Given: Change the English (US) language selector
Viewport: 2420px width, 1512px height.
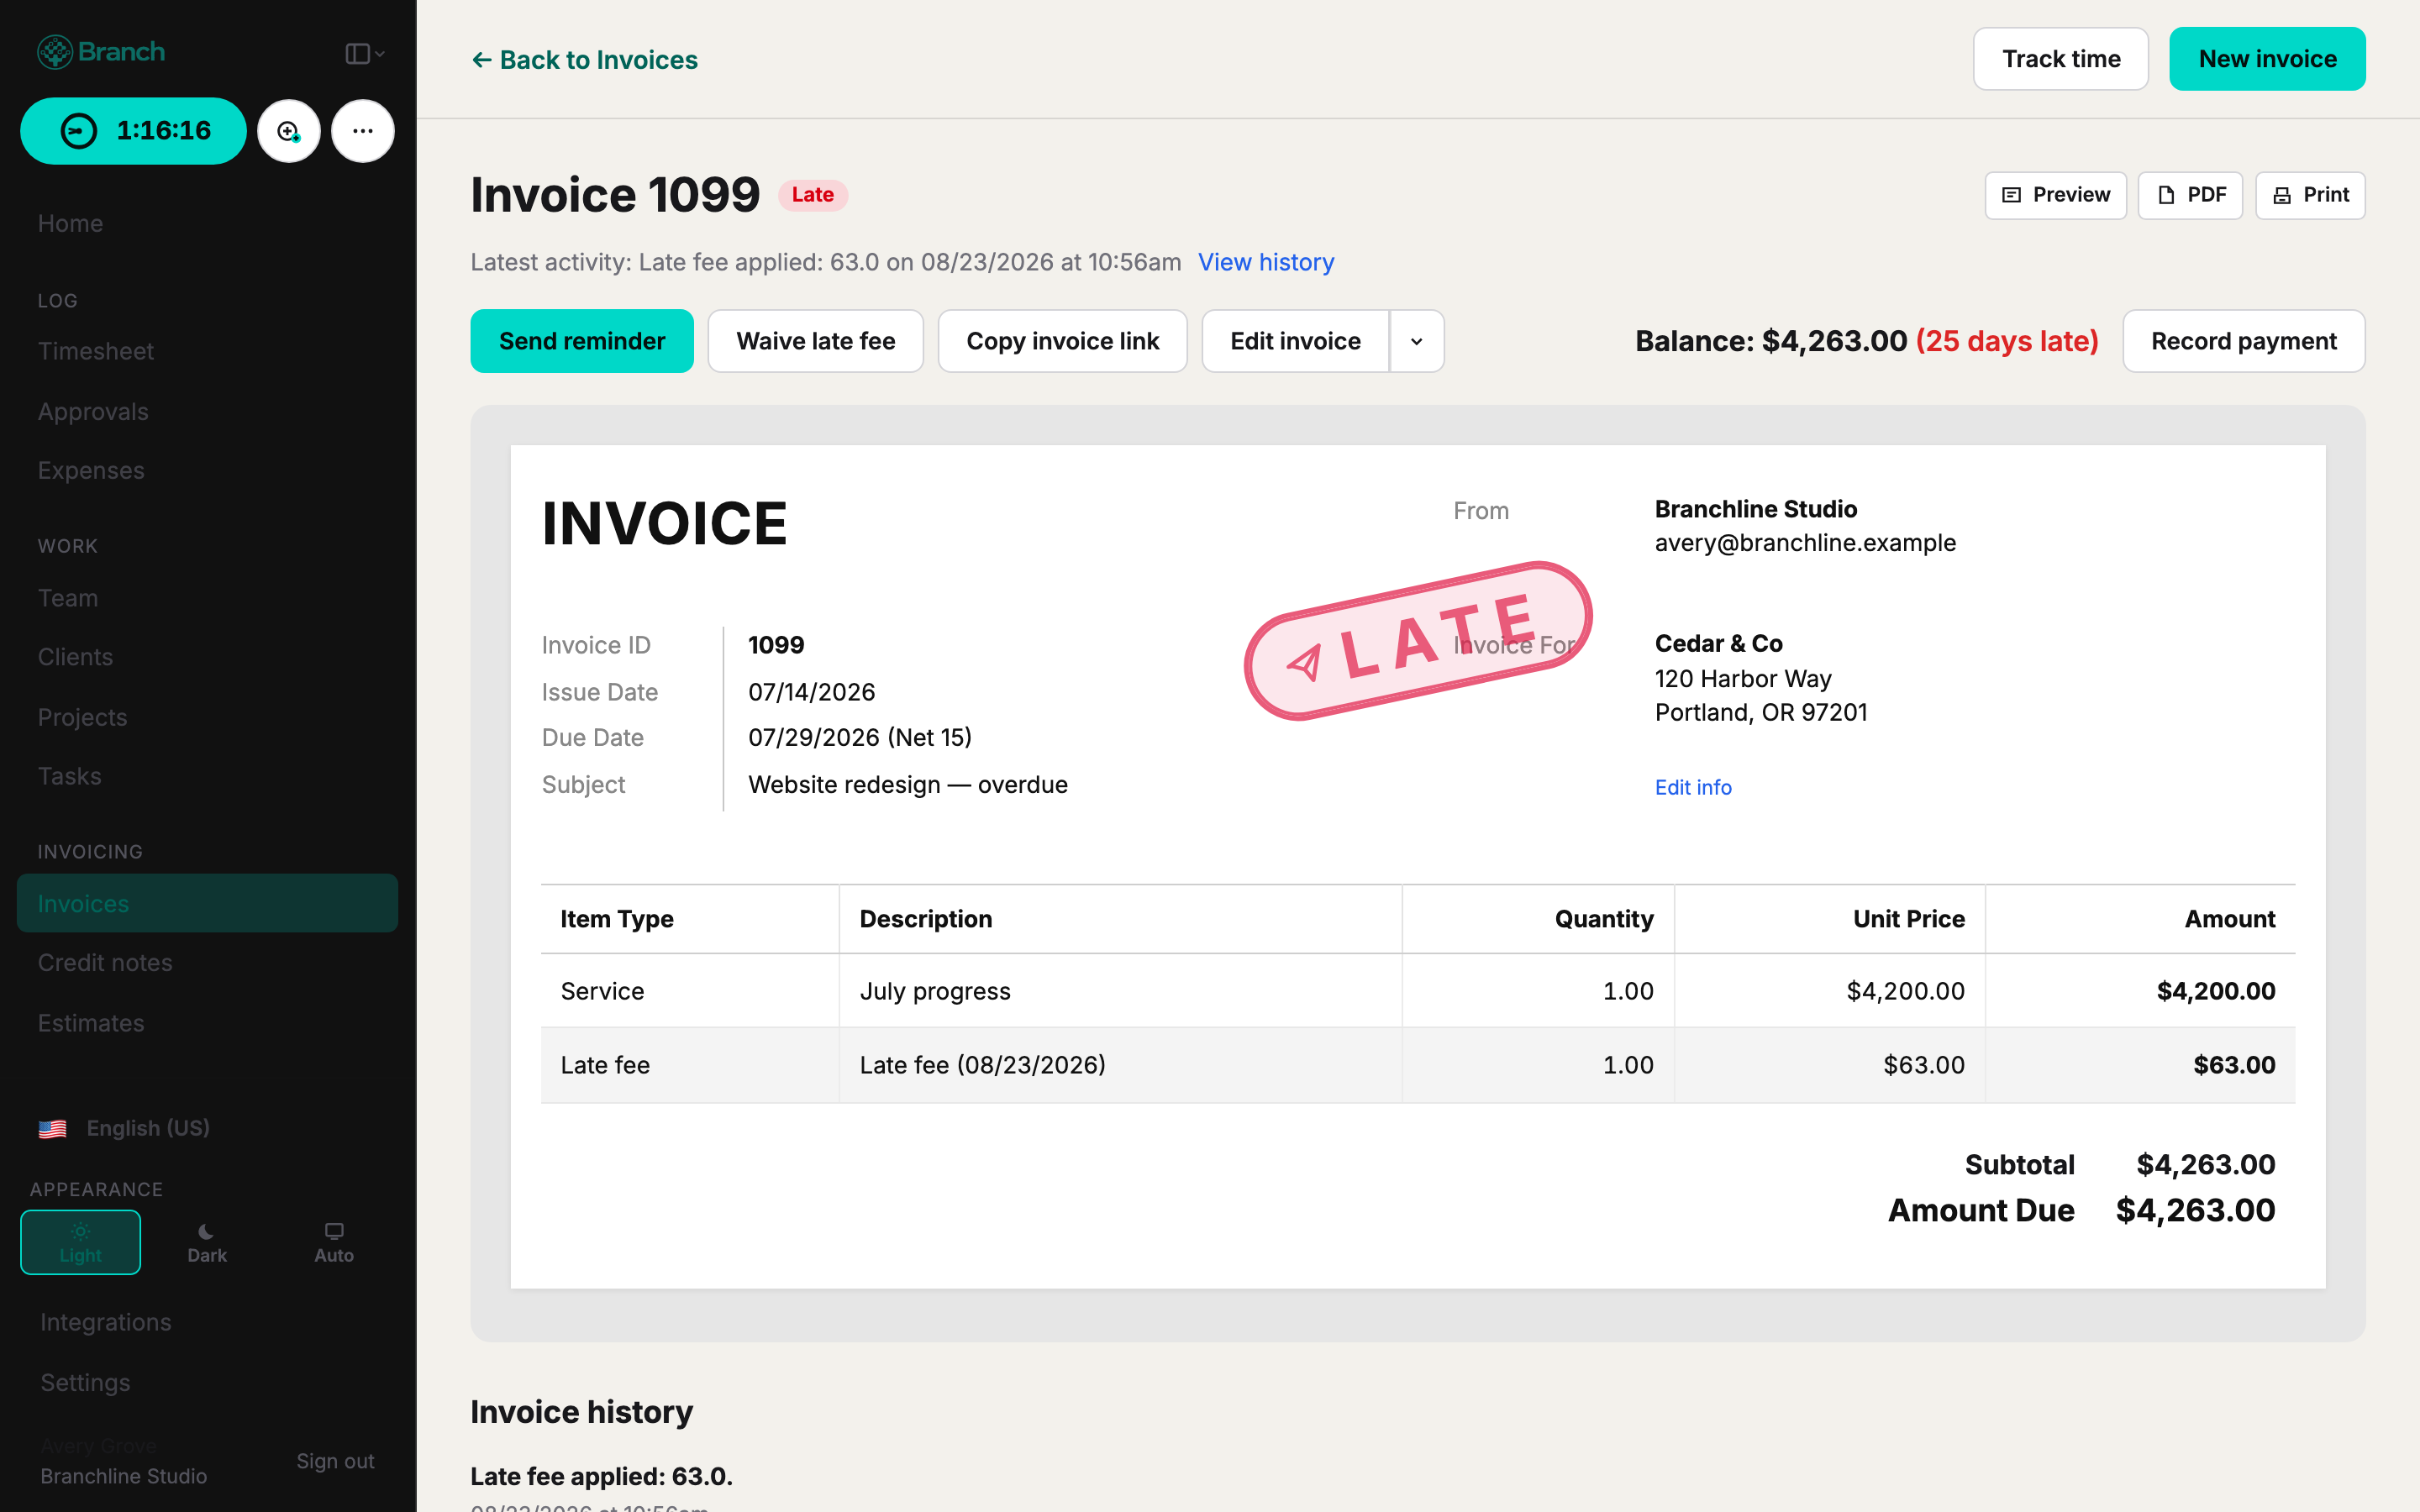Looking at the screenshot, I should 124,1128.
